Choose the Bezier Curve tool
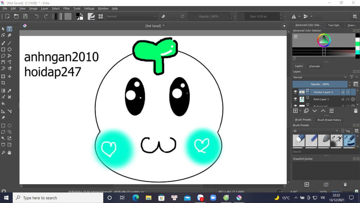Image resolution: width=360 pixels, height=203 pixels. pos(3,62)
